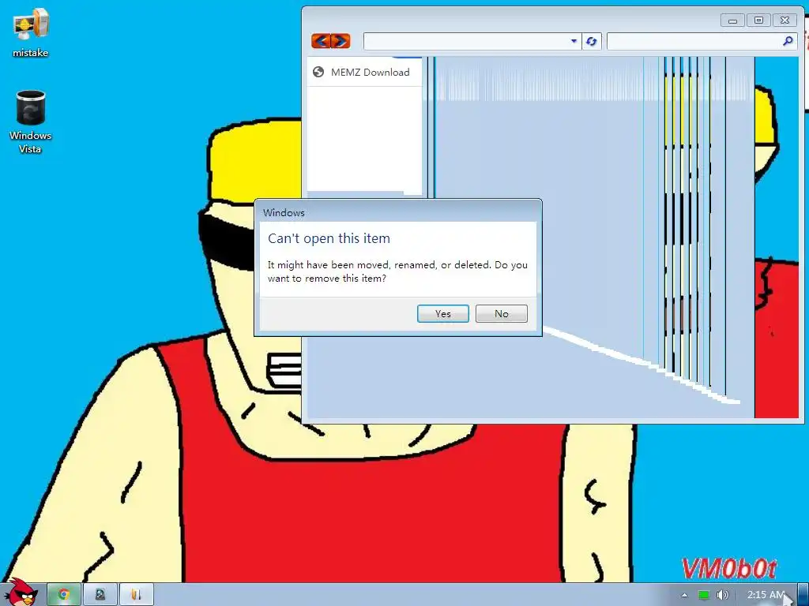Open the volume speaker control
809x606 pixels.
point(723,595)
